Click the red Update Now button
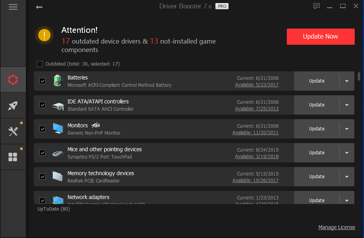This screenshot has width=364, height=238. 321,37
